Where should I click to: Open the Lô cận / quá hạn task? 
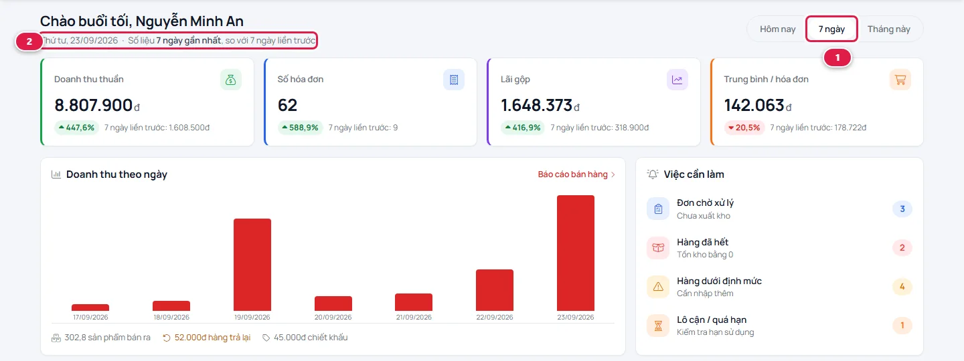pyautogui.click(x=779, y=326)
